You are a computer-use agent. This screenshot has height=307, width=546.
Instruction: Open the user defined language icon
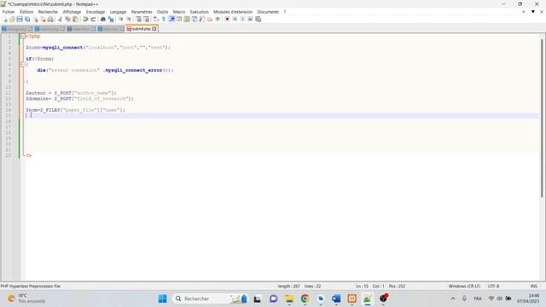point(179,19)
